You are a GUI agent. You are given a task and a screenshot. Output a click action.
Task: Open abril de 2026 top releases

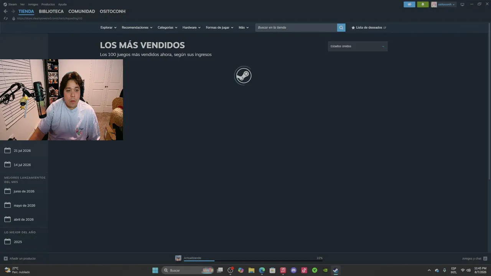(24, 220)
